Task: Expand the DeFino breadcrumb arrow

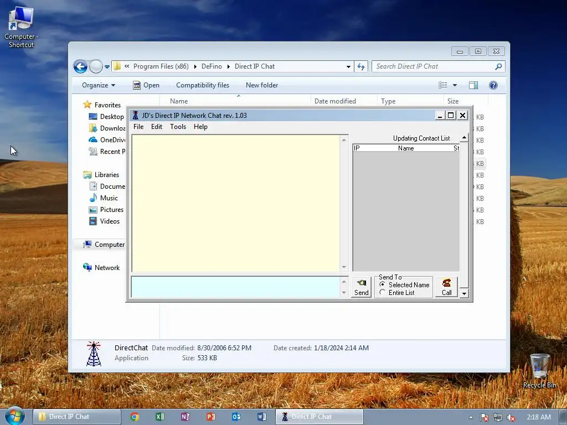Action: coord(228,66)
